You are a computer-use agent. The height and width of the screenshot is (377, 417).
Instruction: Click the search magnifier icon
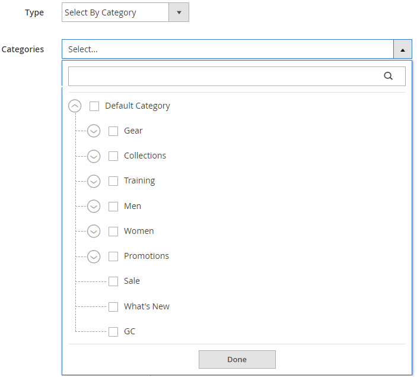coord(389,76)
